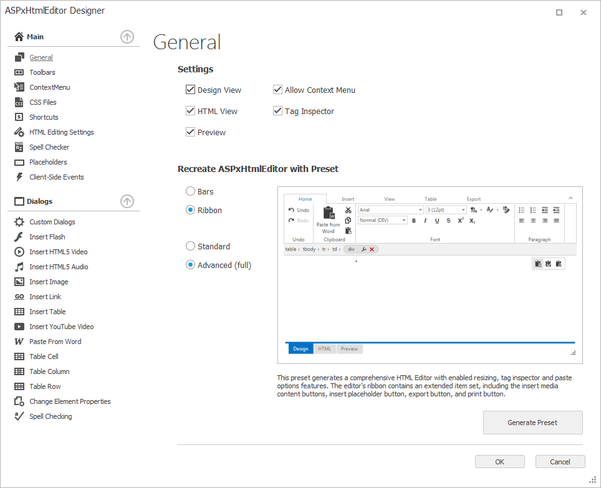Open General settings icon in sidebar
Viewport: 601px width, 488px height.
(19, 57)
